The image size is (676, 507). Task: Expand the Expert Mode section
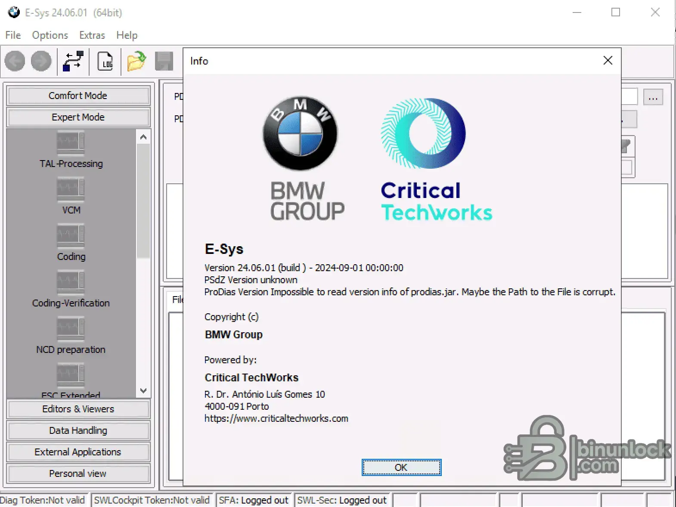pos(78,117)
